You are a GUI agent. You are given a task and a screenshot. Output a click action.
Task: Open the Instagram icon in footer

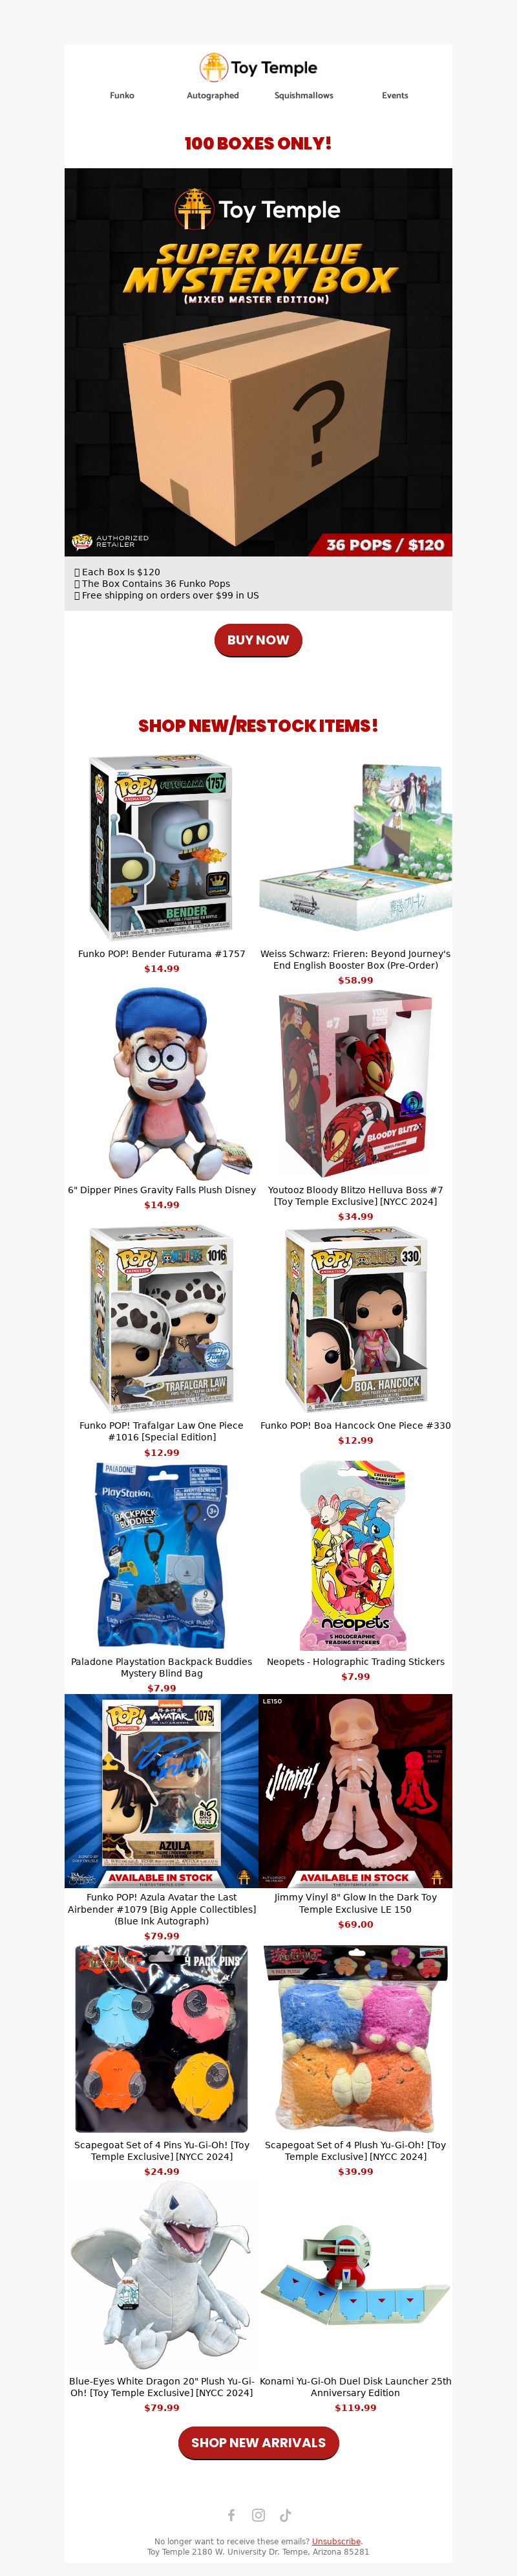click(258, 2514)
